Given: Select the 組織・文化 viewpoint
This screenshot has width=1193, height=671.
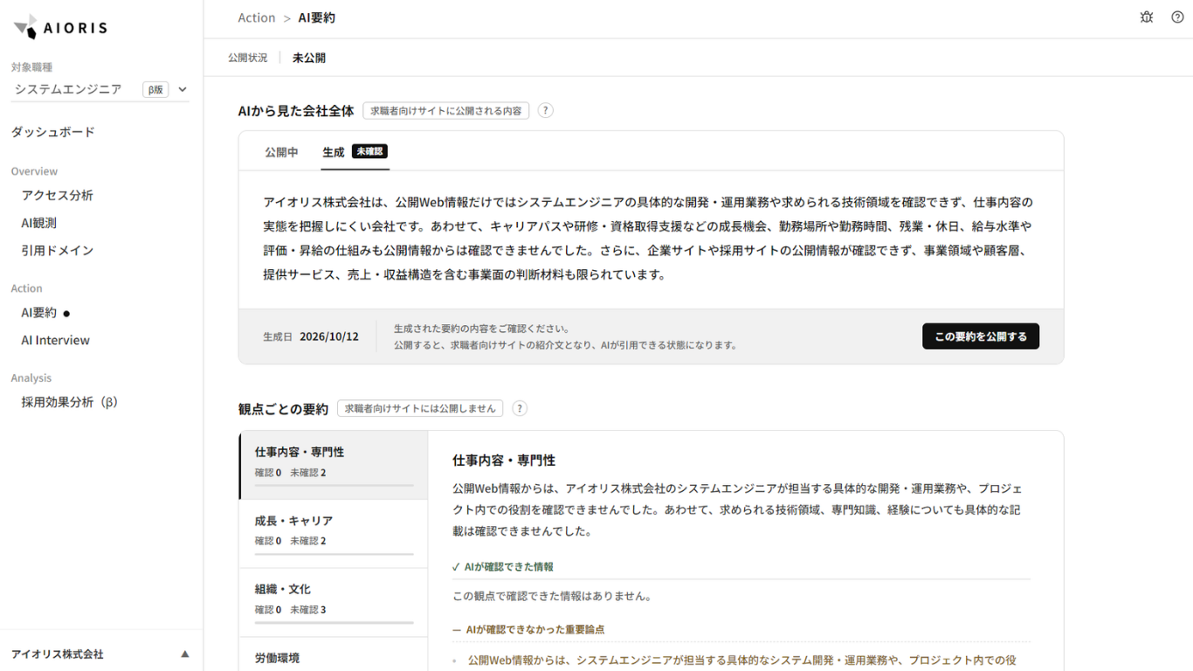Looking at the screenshot, I should pos(334,602).
